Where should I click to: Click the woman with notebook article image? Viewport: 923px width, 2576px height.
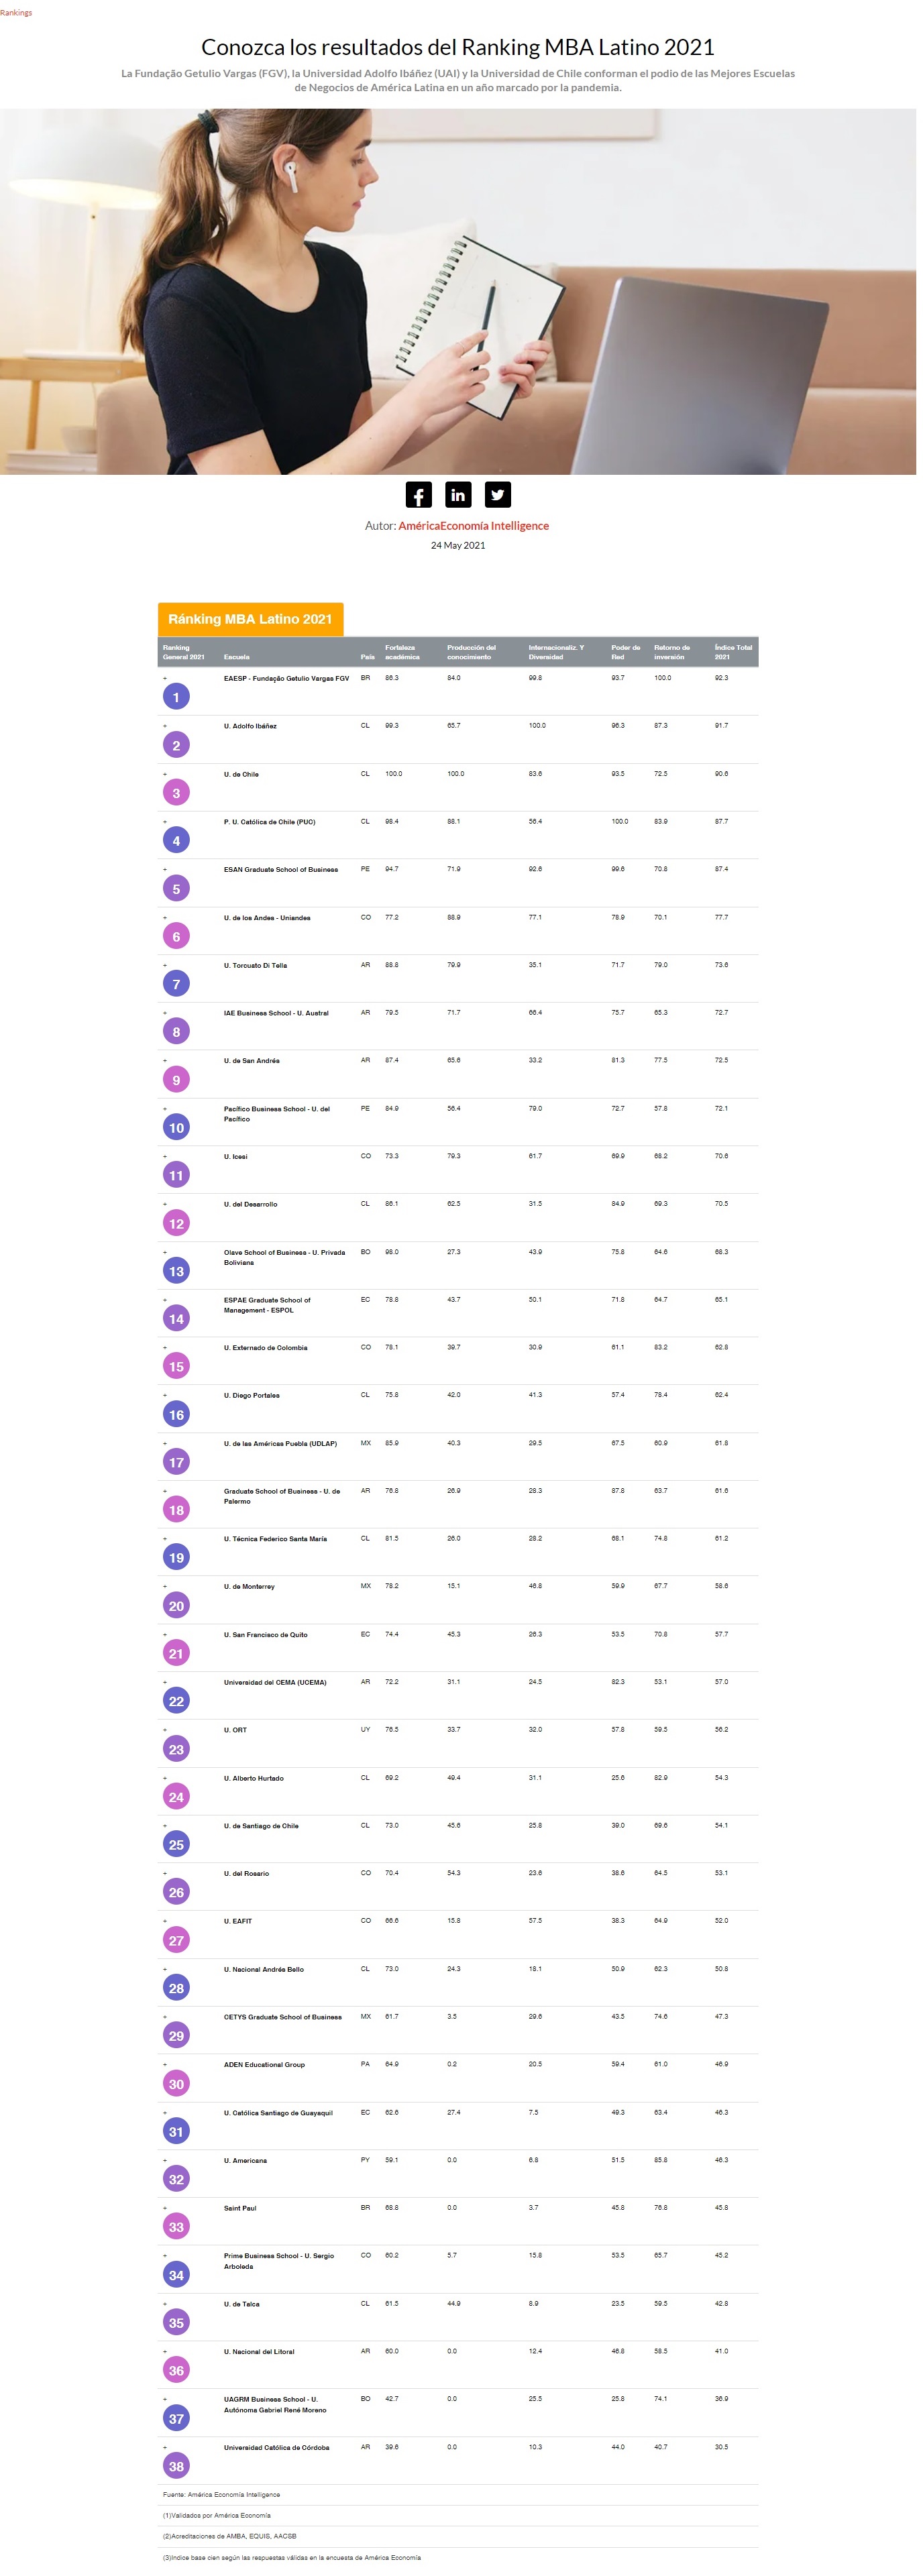(458, 292)
